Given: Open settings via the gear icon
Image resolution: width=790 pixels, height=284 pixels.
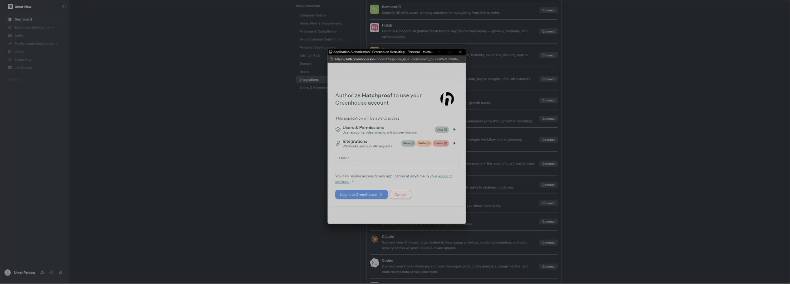Looking at the screenshot, I should coord(51,272).
